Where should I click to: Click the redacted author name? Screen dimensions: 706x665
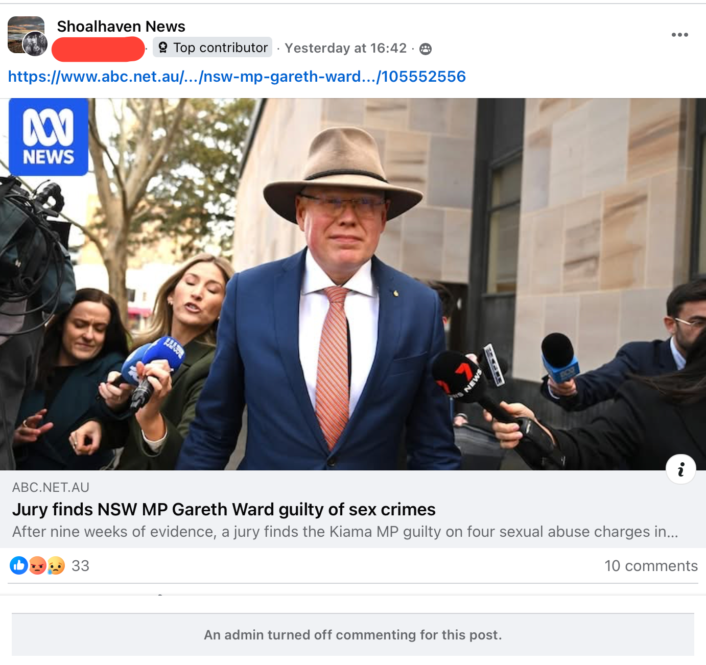click(x=98, y=49)
